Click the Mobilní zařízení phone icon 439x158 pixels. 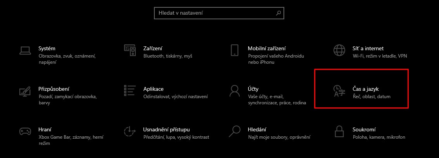[234, 51]
